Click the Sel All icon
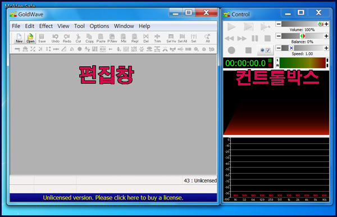This screenshot has height=217, width=337. tap(182, 38)
